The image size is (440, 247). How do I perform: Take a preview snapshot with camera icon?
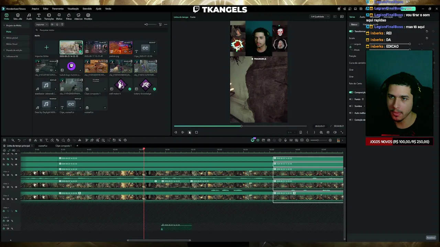point(328,132)
